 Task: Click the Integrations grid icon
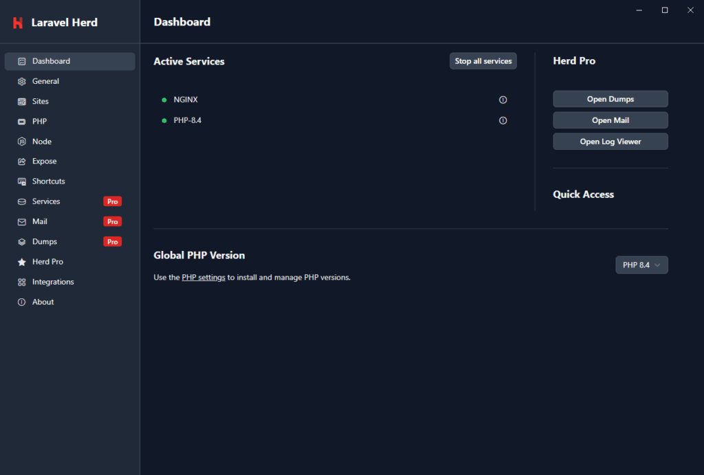(x=21, y=282)
